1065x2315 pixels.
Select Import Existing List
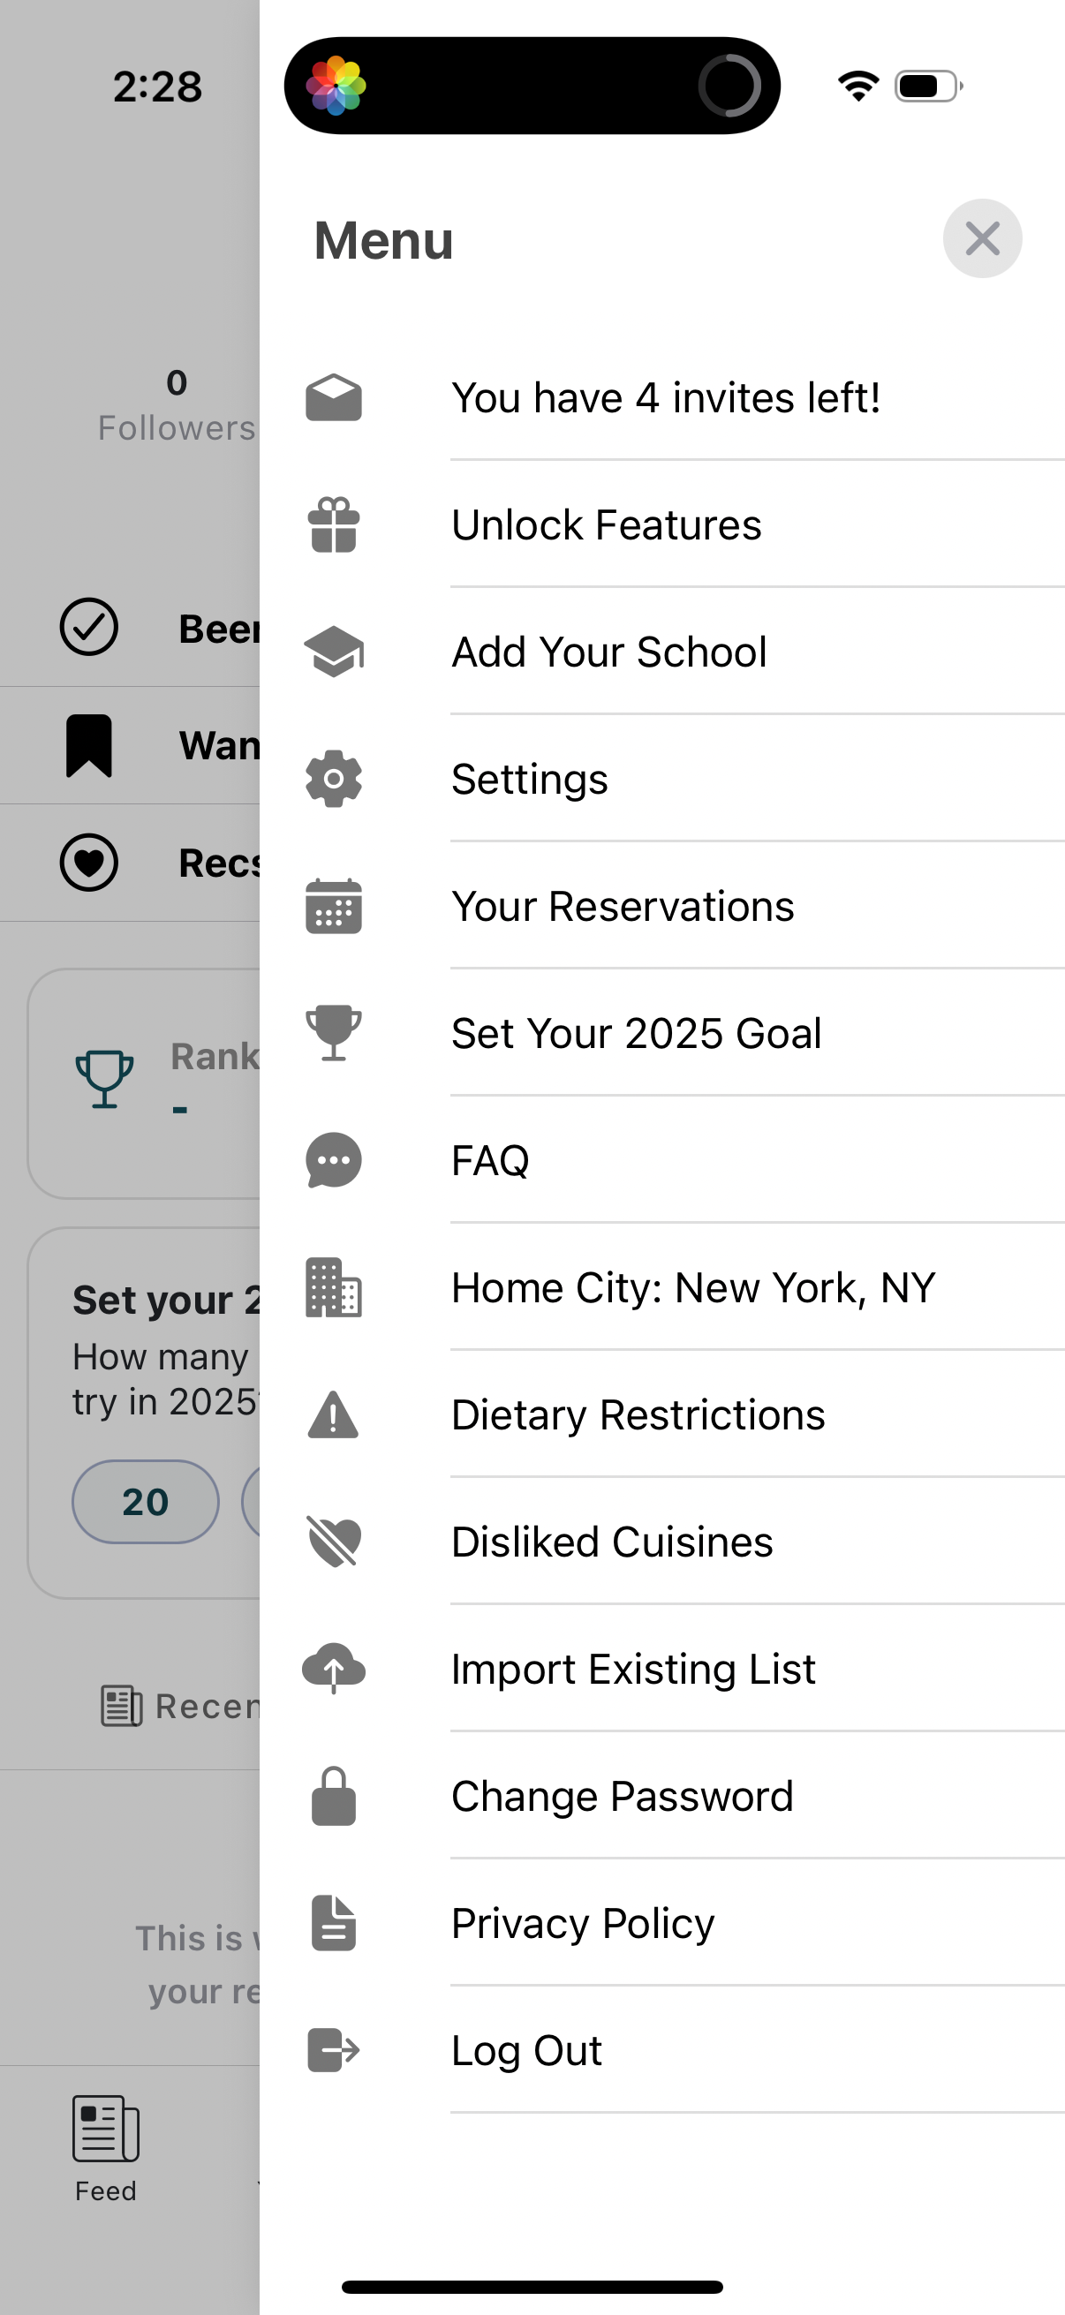(x=632, y=1669)
